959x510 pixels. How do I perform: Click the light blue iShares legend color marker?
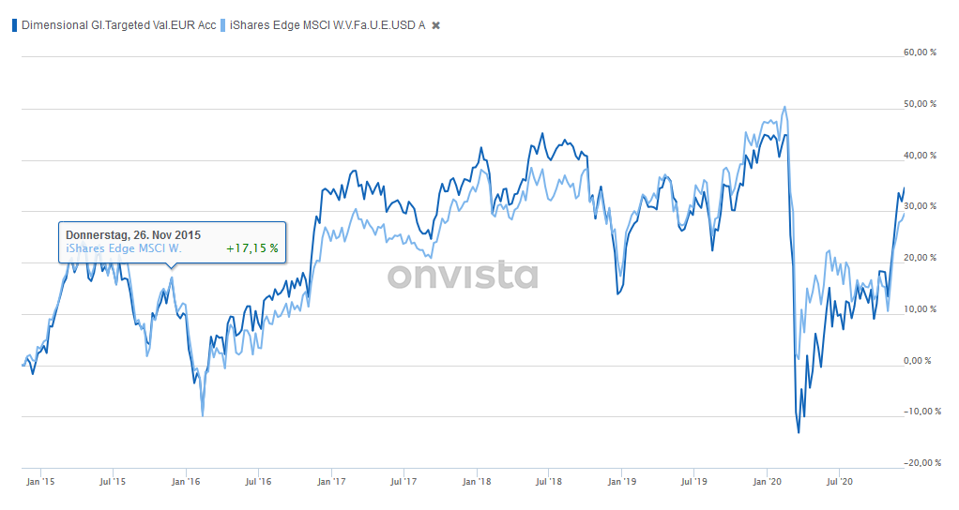point(223,25)
